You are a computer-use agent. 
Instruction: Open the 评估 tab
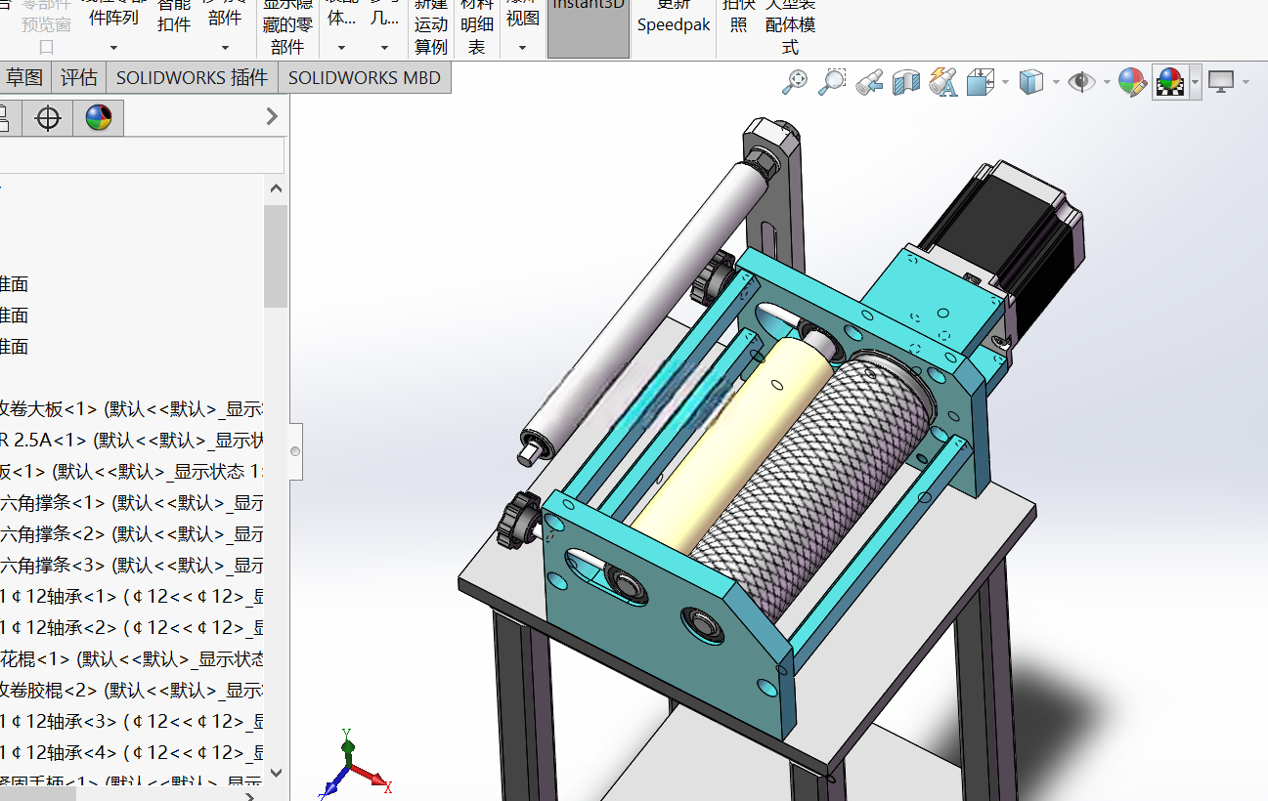[79, 78]
